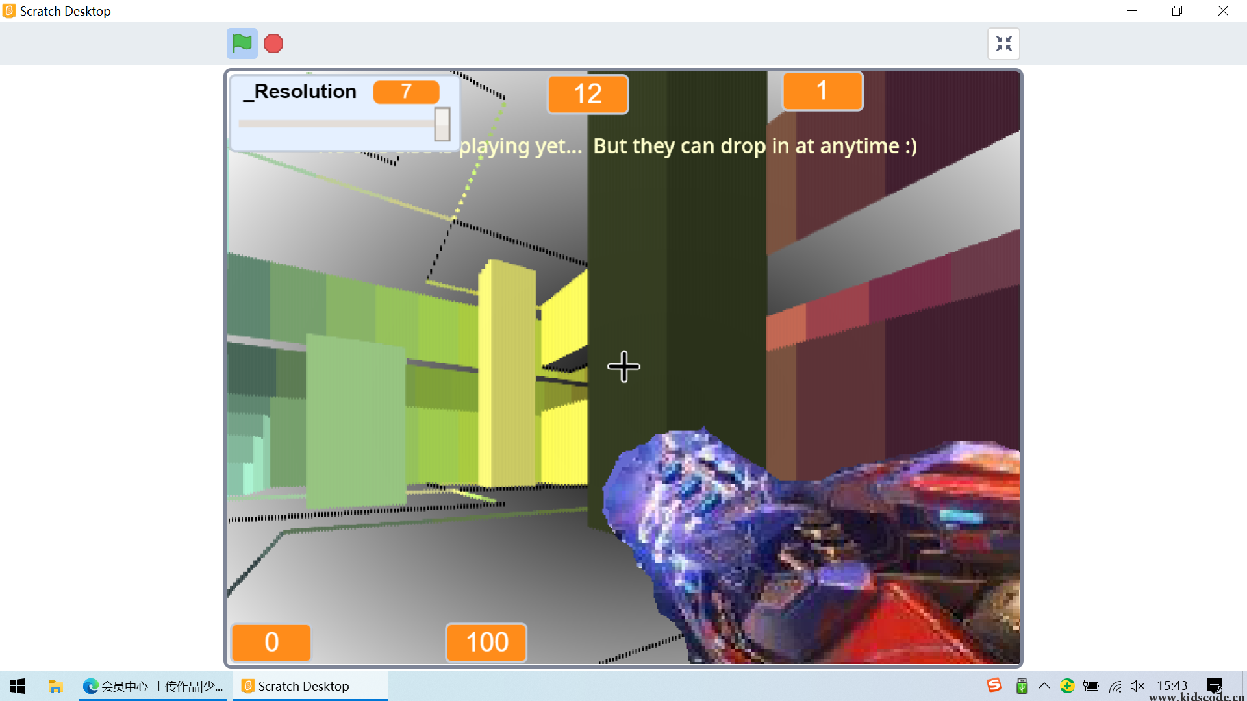Click the _Resolution variable label

(x=300, y=92)
